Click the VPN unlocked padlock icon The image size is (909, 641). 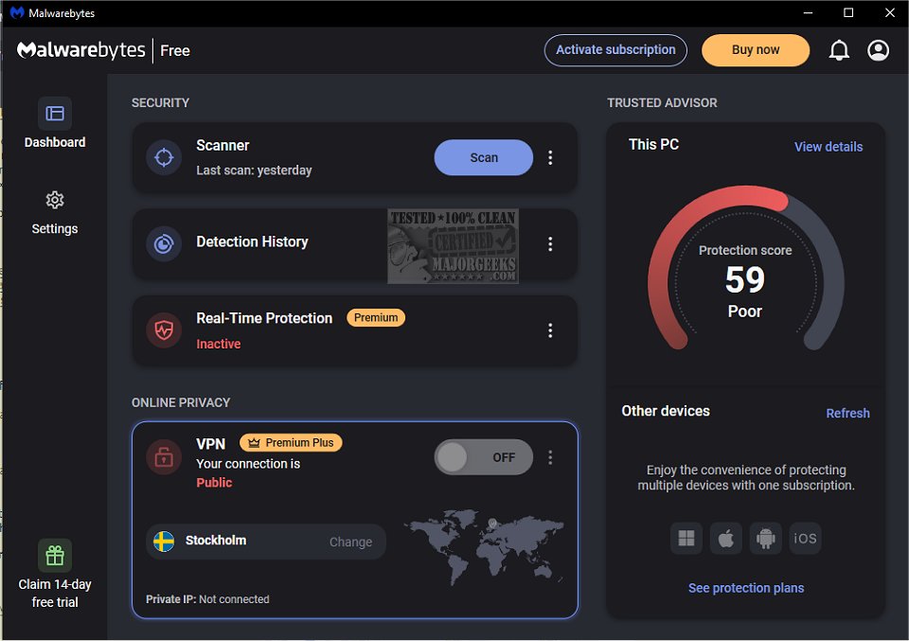[164, 457]
